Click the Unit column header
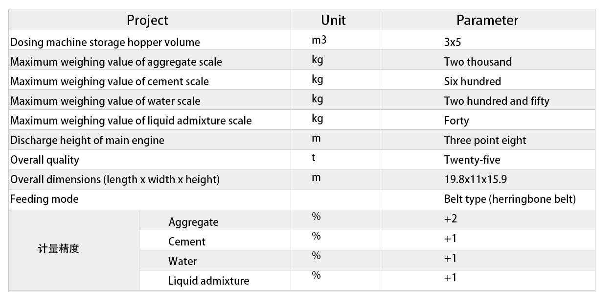Image resolution: width=616 pixels, height=292 pixels. [333, 20]
